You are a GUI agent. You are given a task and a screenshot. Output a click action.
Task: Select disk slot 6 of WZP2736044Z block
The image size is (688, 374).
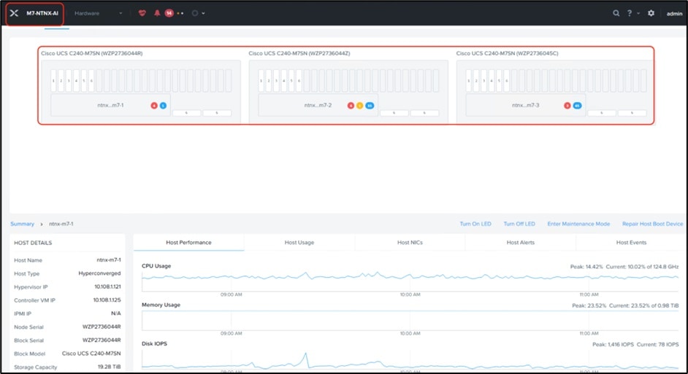click(x=299, y=81)
